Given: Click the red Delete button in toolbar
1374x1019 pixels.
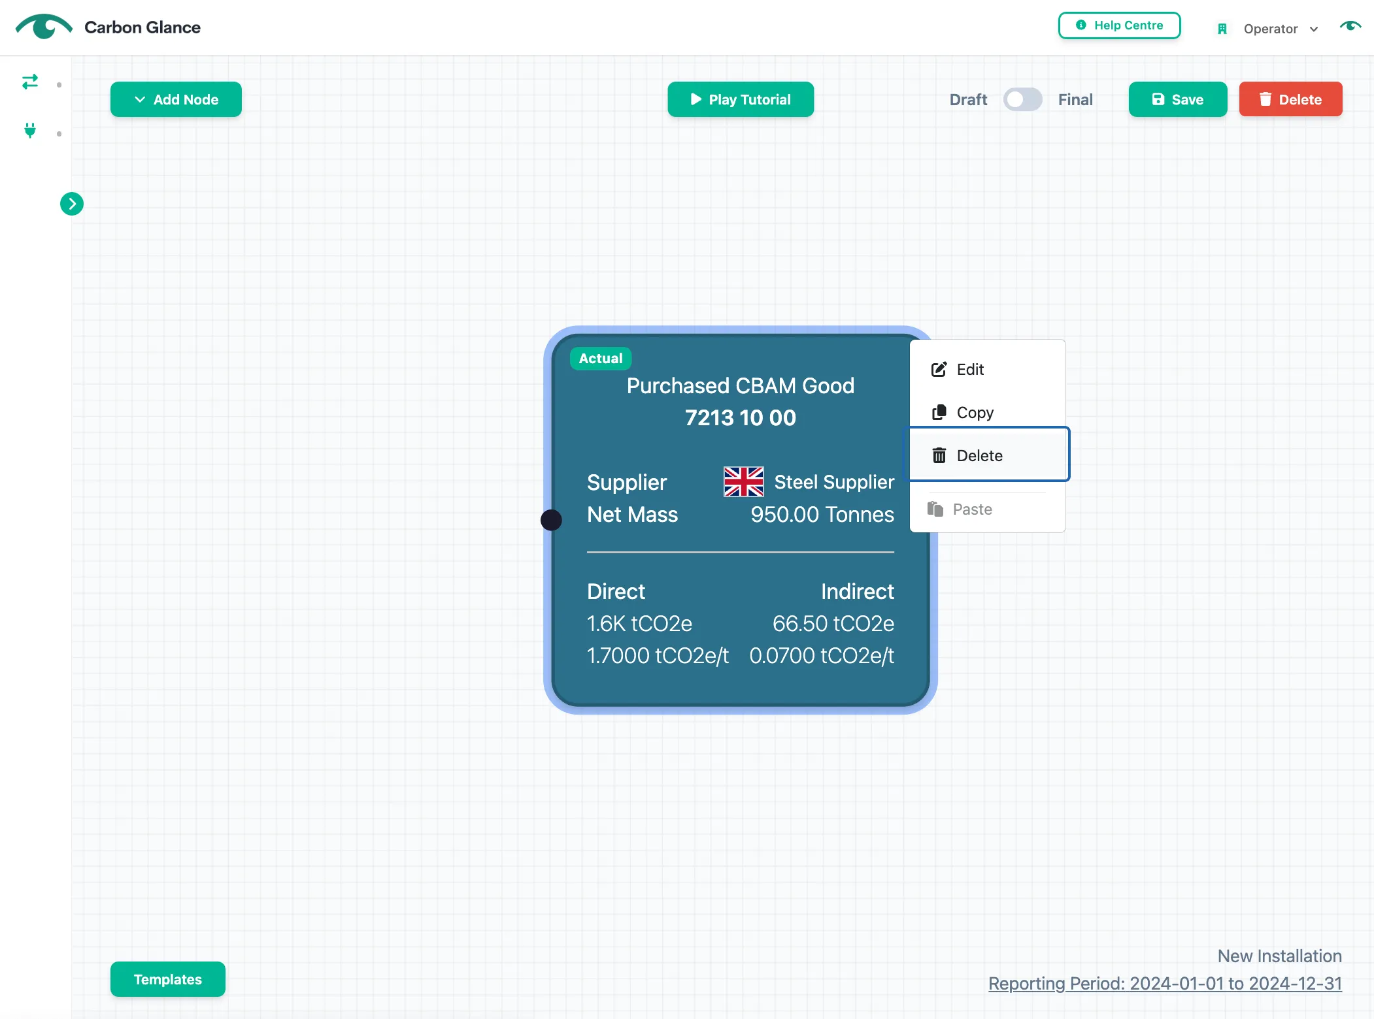Looking at the screenshot, I should click(1290, 99).
